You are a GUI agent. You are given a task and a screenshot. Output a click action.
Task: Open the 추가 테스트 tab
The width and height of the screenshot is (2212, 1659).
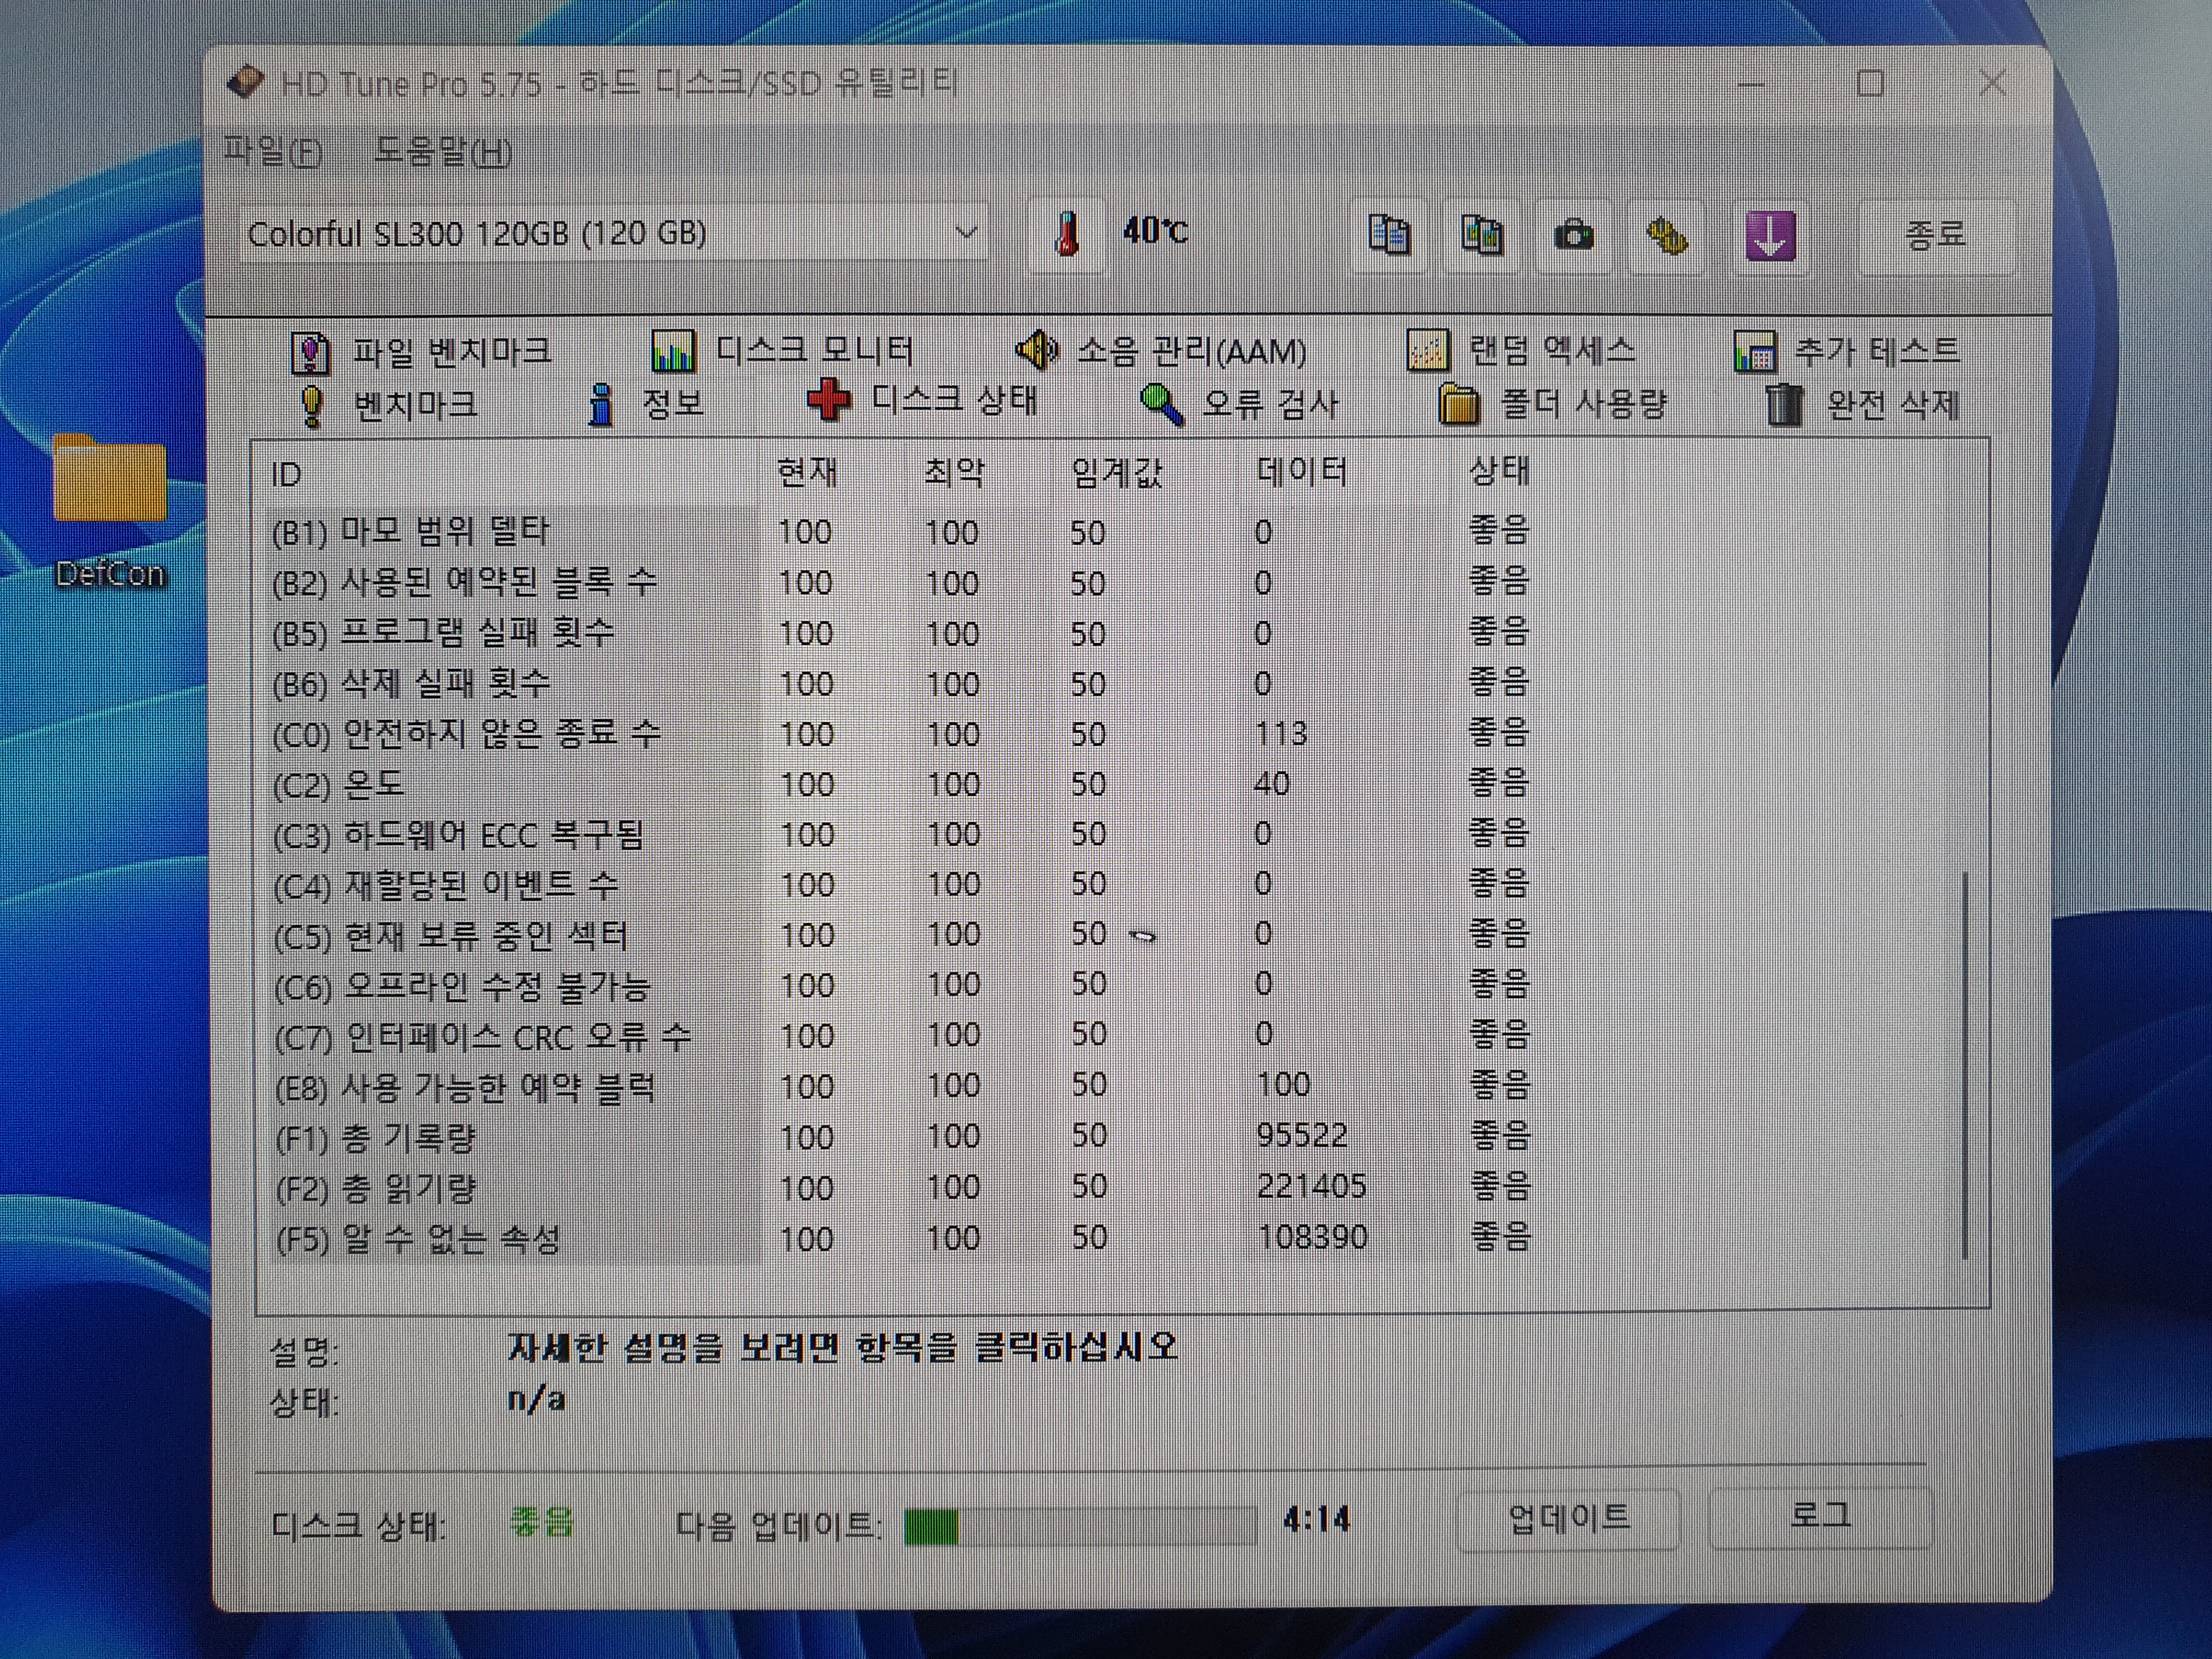pos(1846,351)
